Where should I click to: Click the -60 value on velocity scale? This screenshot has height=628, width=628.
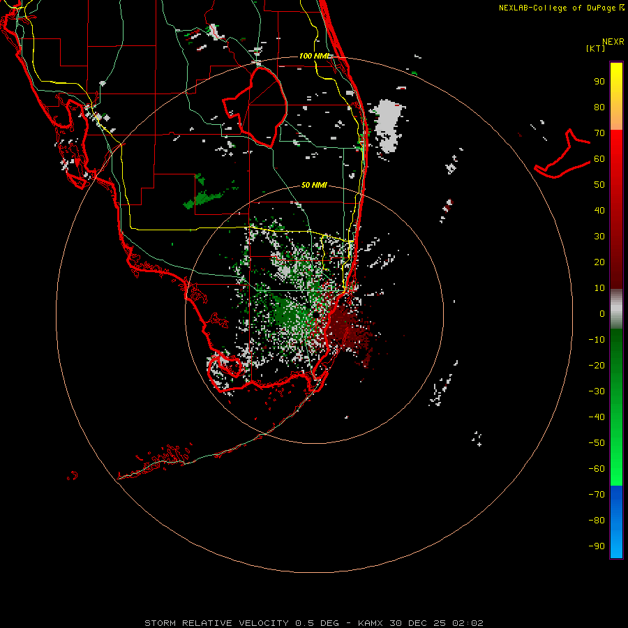click(x=597, y=469)
